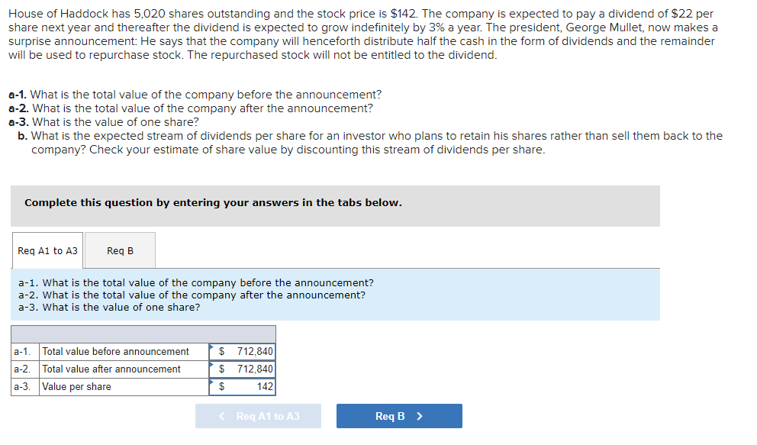Screen dimensions: 757x445
Task: Click the left chevron on Req A1 to A3 button
Action: tap(221, 416)
